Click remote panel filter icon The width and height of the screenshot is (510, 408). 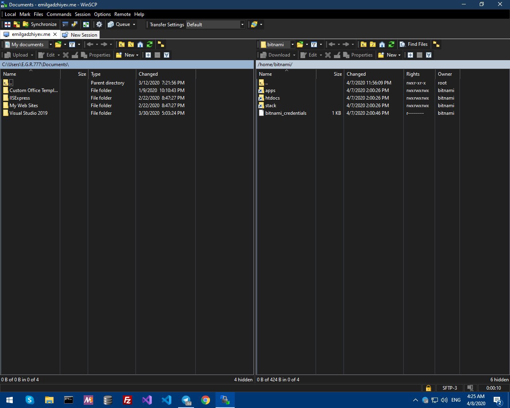[314, 44]
